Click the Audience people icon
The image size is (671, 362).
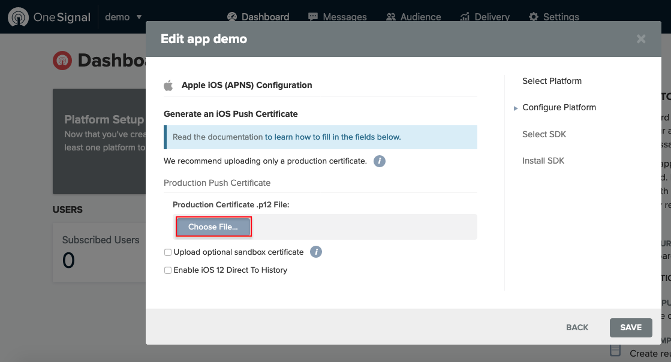[x=391, y=17]
